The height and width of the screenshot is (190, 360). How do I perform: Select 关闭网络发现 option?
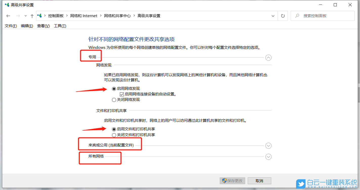click(114, 100)
